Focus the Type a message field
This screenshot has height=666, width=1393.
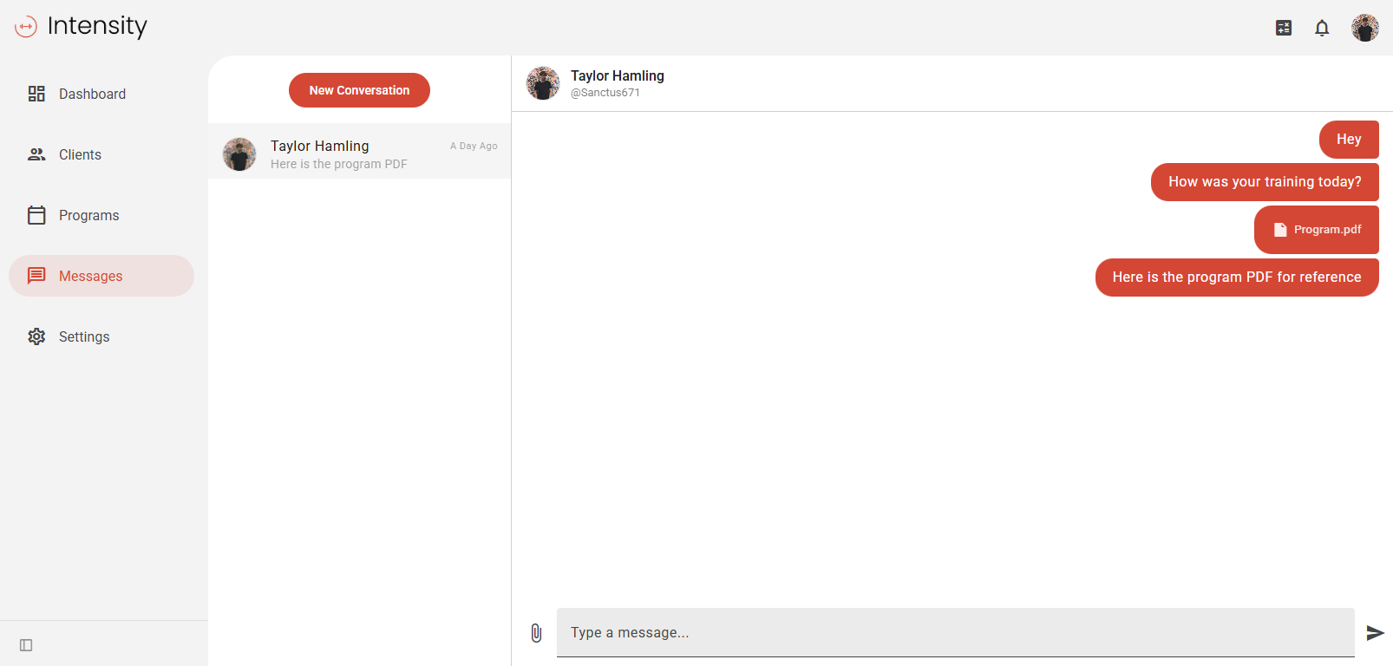[954, 633]
